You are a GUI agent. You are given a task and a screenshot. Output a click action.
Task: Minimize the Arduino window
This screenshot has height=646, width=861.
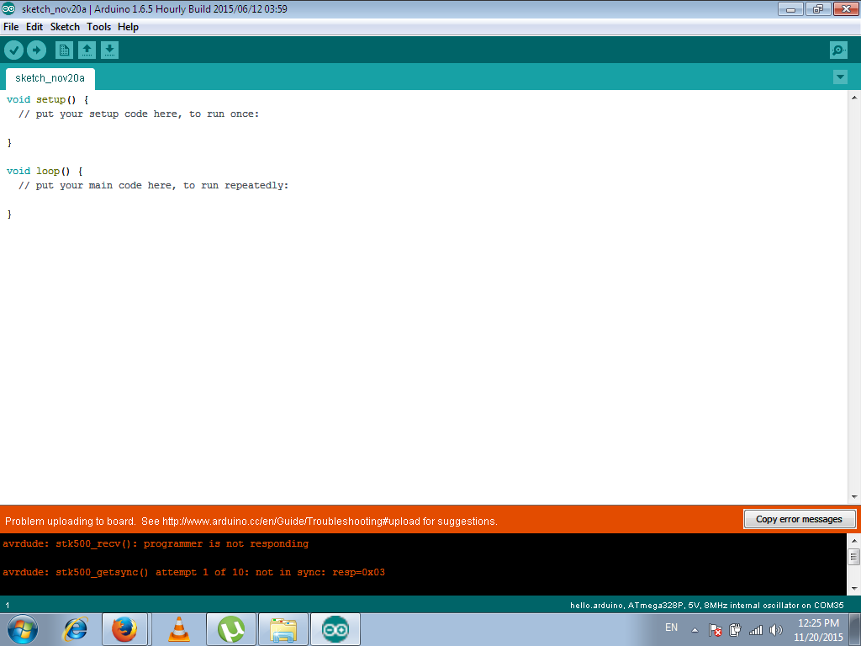click(790, 9)
